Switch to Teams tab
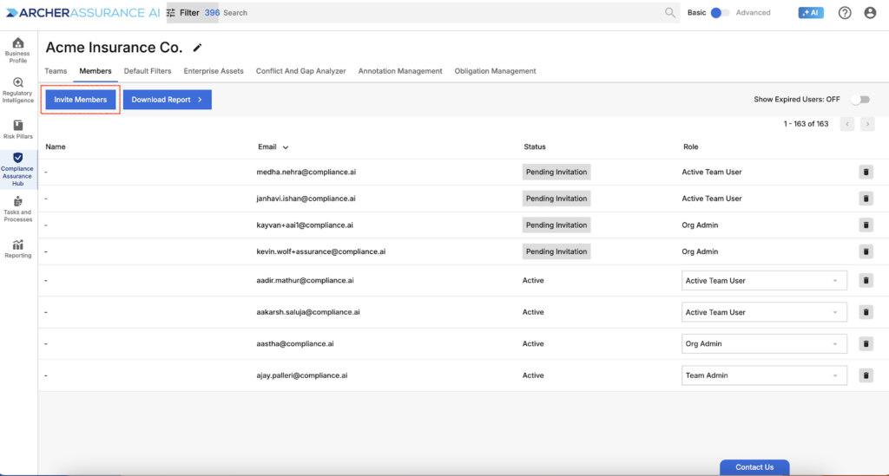889x476 pixels. [56, 71]
